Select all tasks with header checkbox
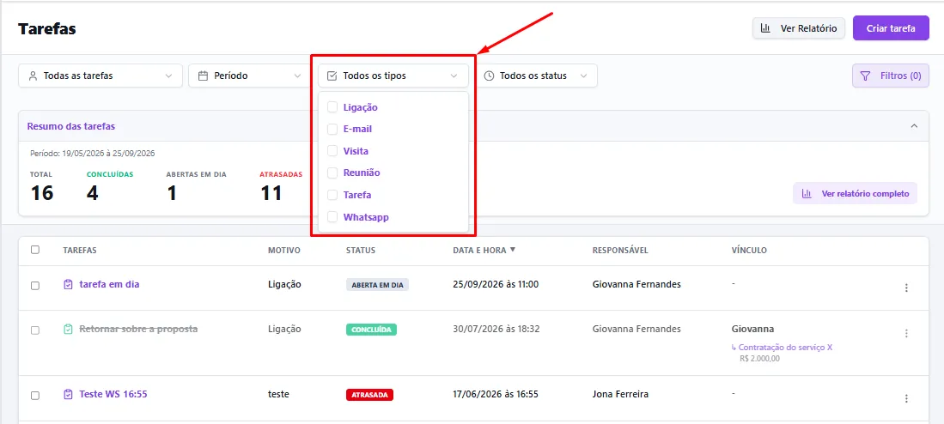Viewport: 944px width, 424px height. coord(35,250)
